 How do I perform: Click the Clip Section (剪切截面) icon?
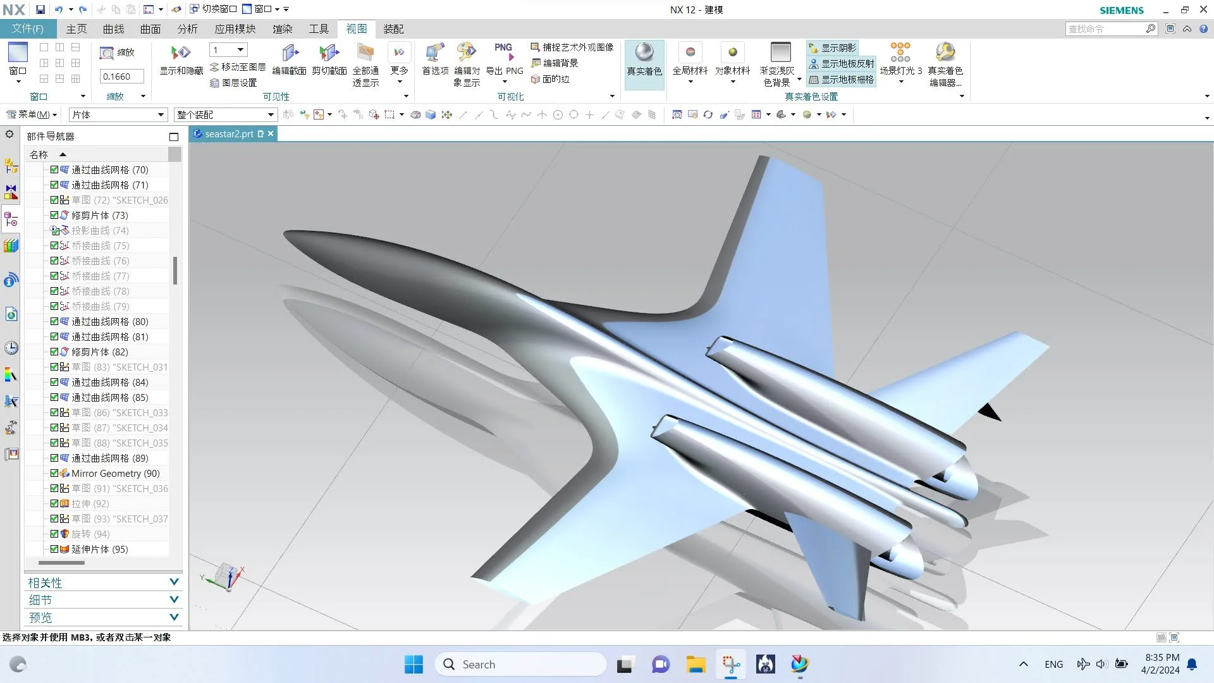(x=329, y=53)
